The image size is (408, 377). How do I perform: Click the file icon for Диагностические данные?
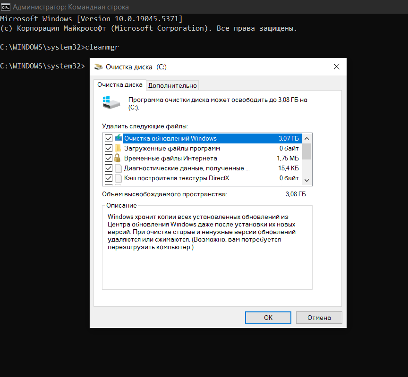click(119, 168)
